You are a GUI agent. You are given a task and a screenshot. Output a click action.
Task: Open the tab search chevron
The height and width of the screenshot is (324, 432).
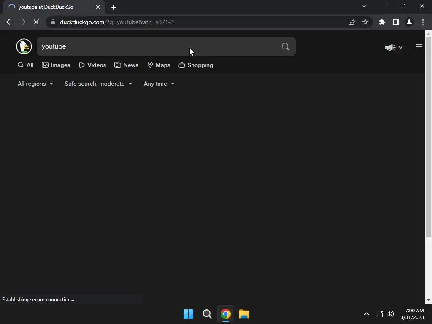point(364,6)
